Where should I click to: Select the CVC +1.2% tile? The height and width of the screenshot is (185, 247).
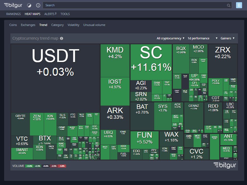197,154
